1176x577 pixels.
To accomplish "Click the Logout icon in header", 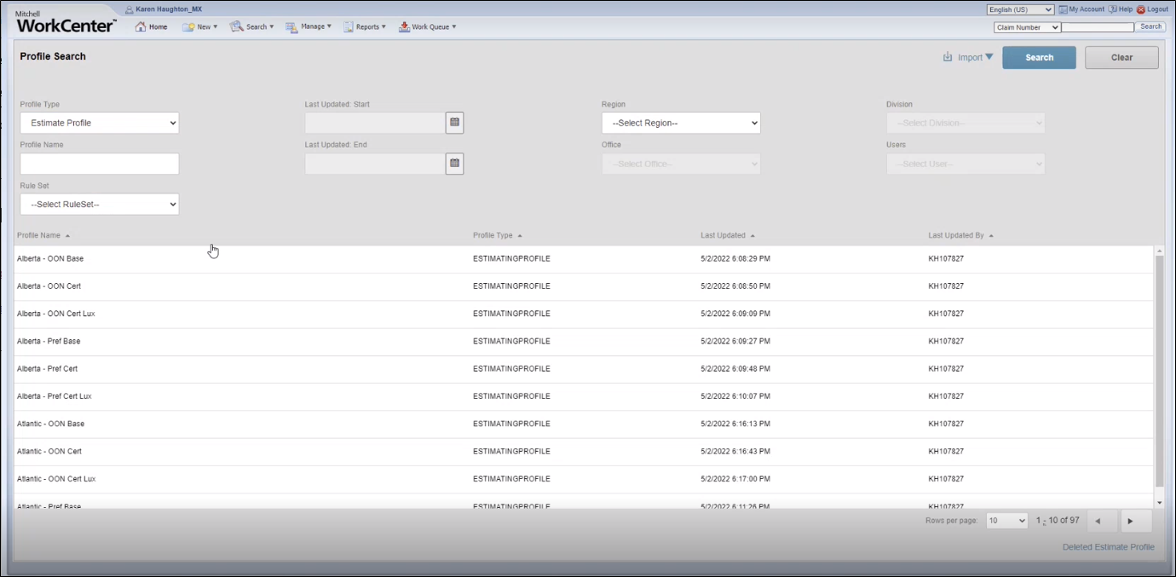I will click(x=1141, y=9).
